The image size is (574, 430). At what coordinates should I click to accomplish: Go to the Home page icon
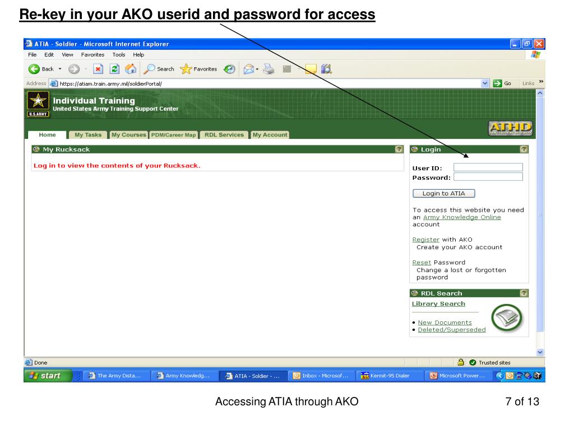[131, 69]
